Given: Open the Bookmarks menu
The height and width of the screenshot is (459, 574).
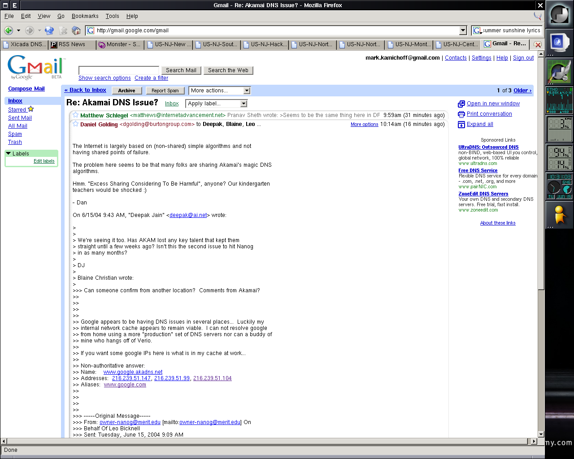Looking at the screenshot, I should pos(85,16).
